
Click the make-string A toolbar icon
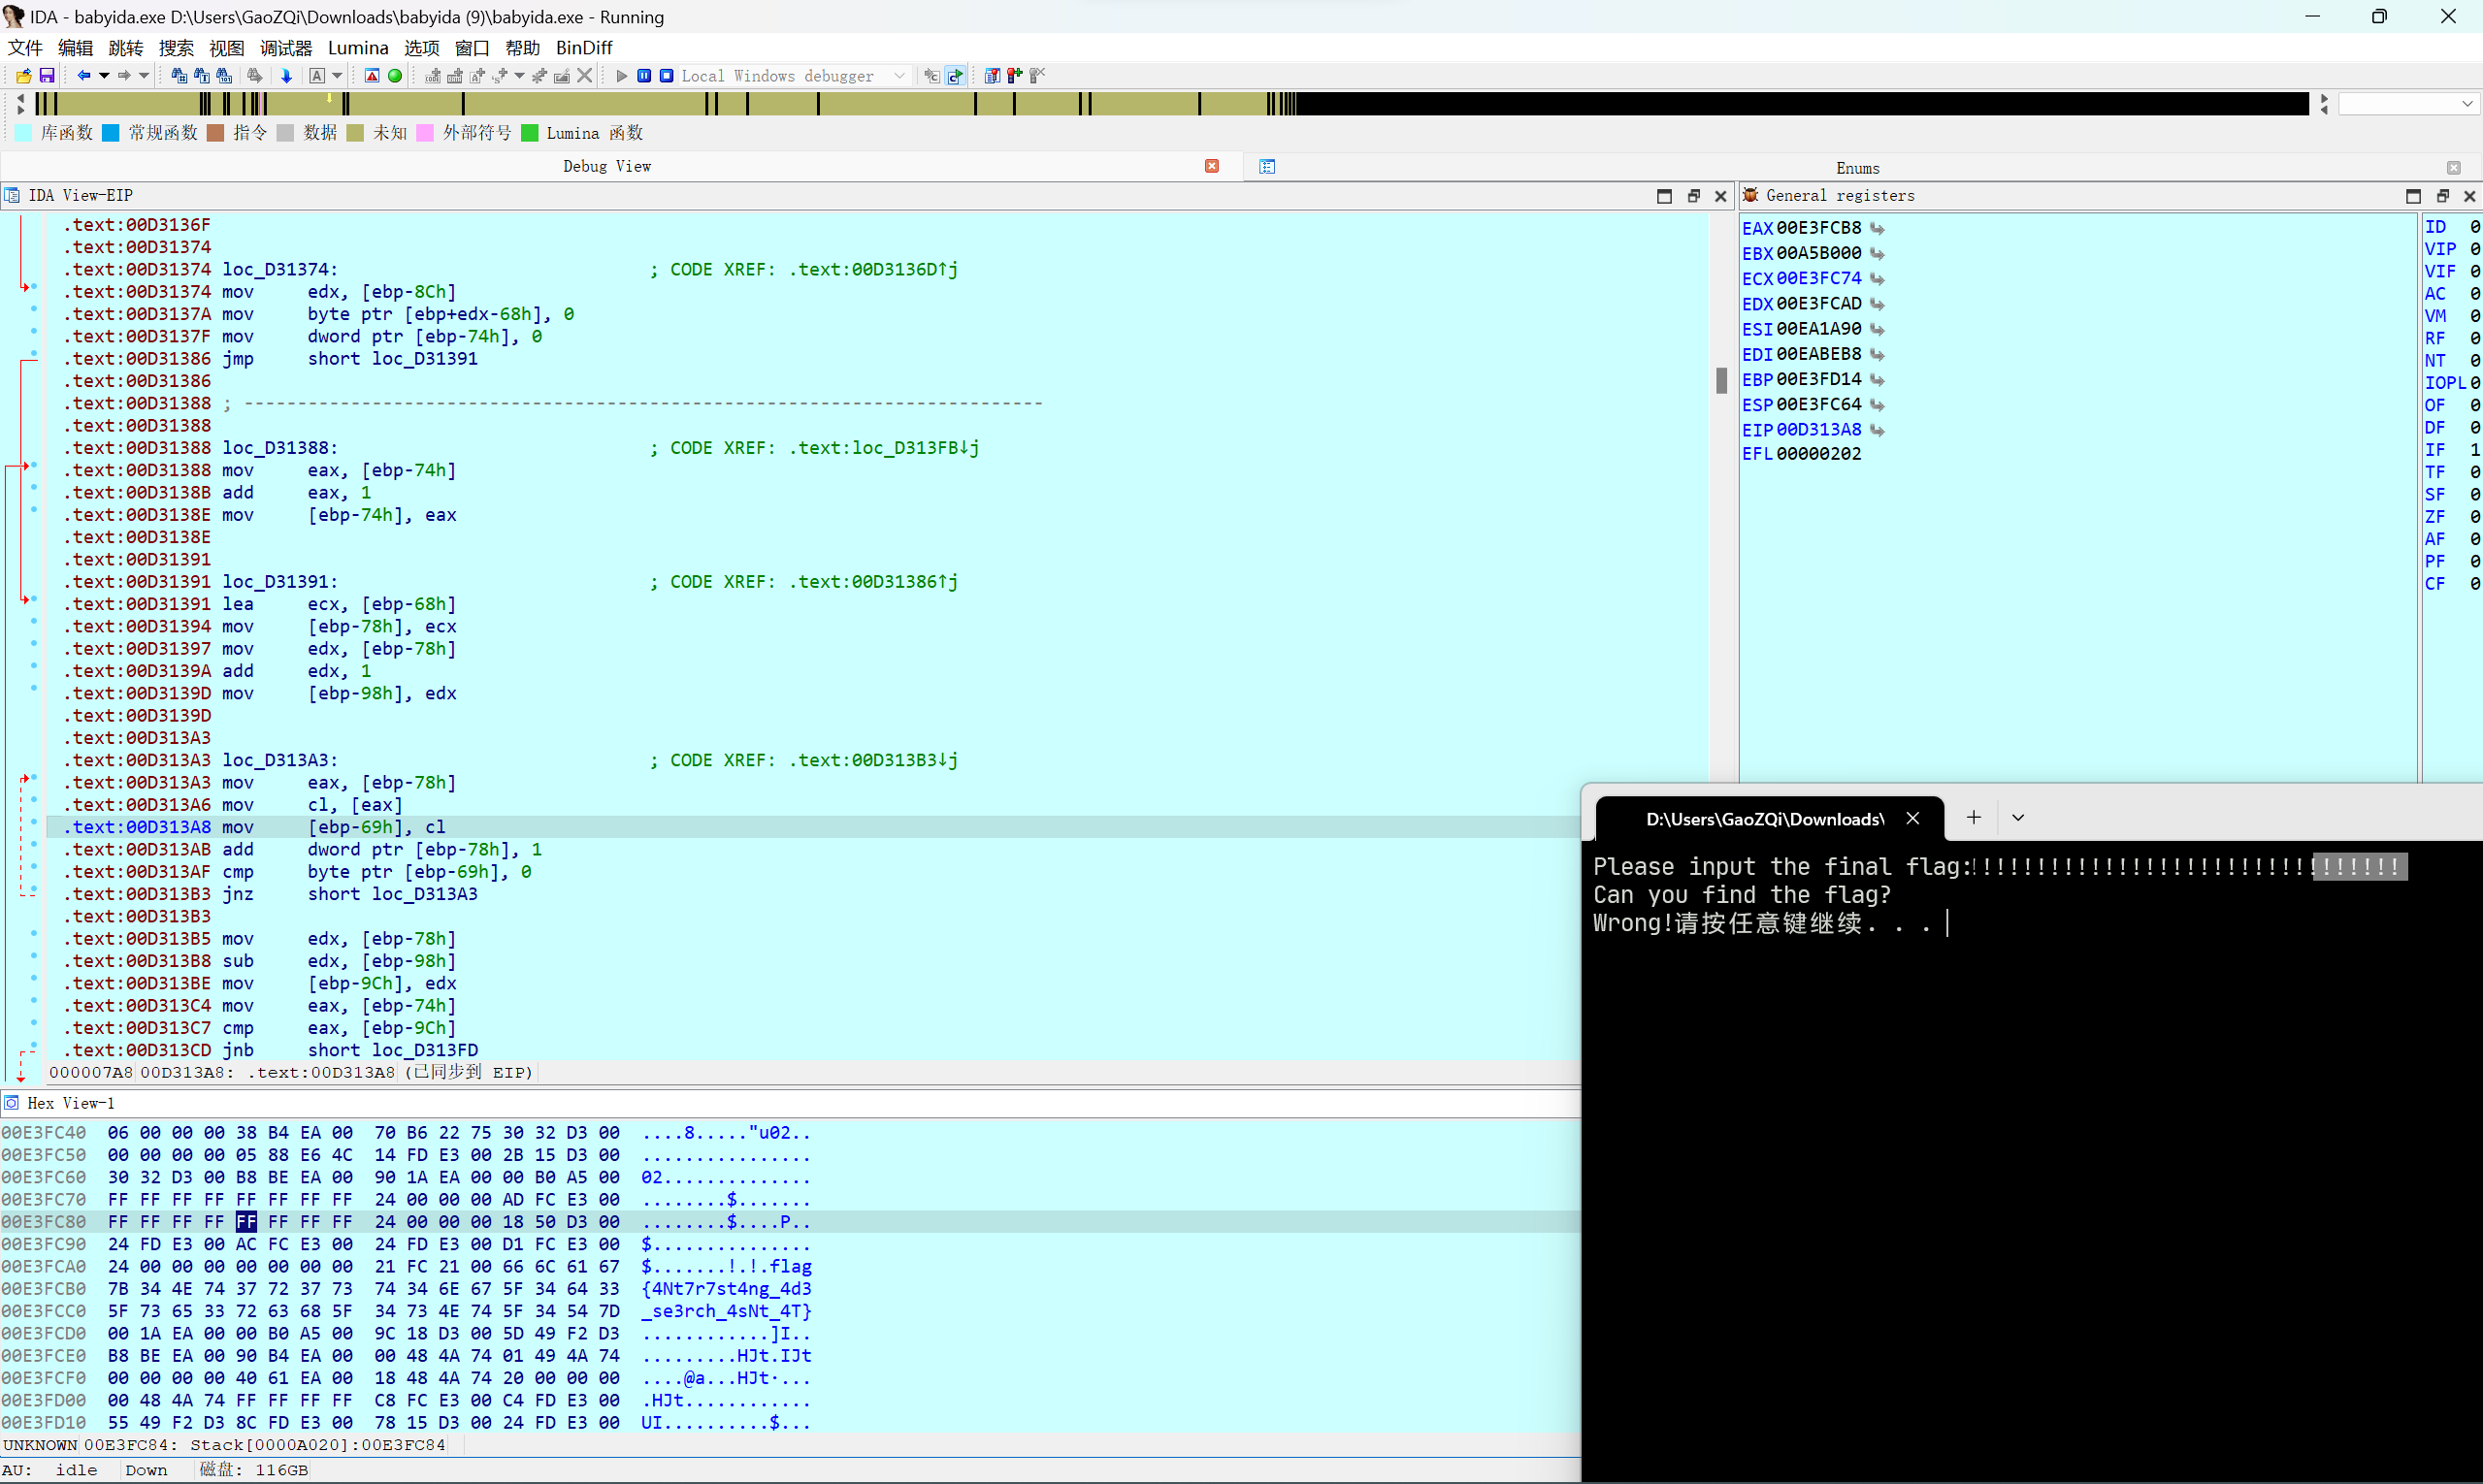477,76
